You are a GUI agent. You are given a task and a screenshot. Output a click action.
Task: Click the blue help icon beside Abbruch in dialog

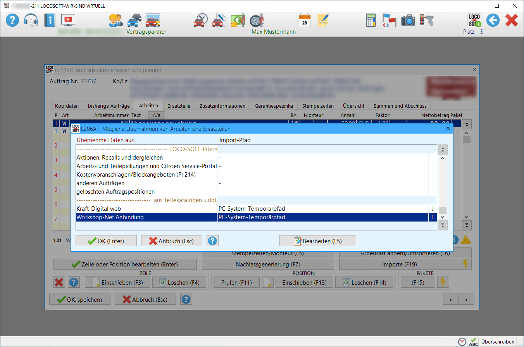(x=212, y=241)
